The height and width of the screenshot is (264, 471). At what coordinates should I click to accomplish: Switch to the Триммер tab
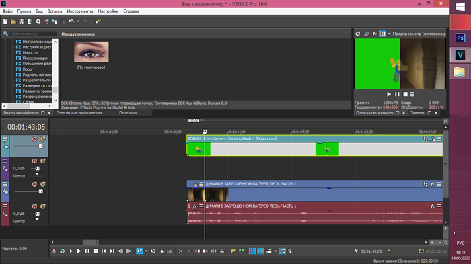tap(418, 113)
